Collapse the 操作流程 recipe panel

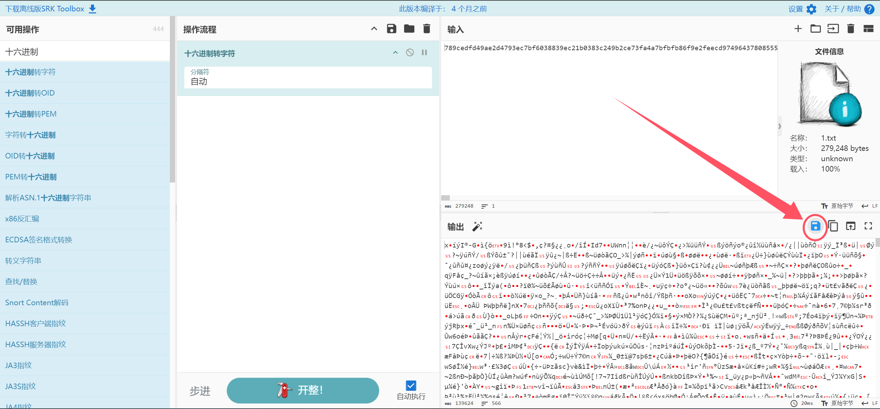pyautogui.click(x=374, y=29)
